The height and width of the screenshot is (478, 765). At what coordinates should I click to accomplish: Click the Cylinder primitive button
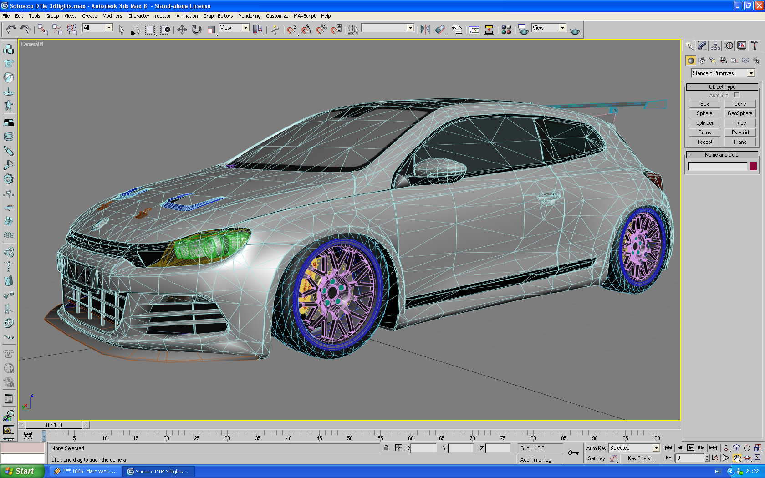click(x=704, y=123)
